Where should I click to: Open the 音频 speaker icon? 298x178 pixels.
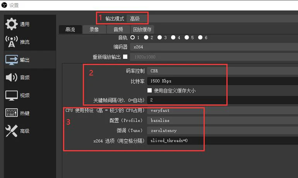12,77
